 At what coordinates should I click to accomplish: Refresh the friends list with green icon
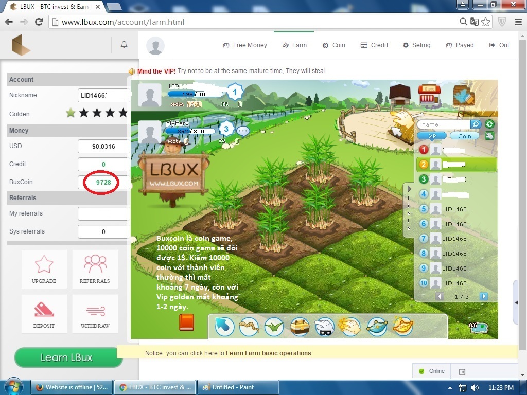490,124
